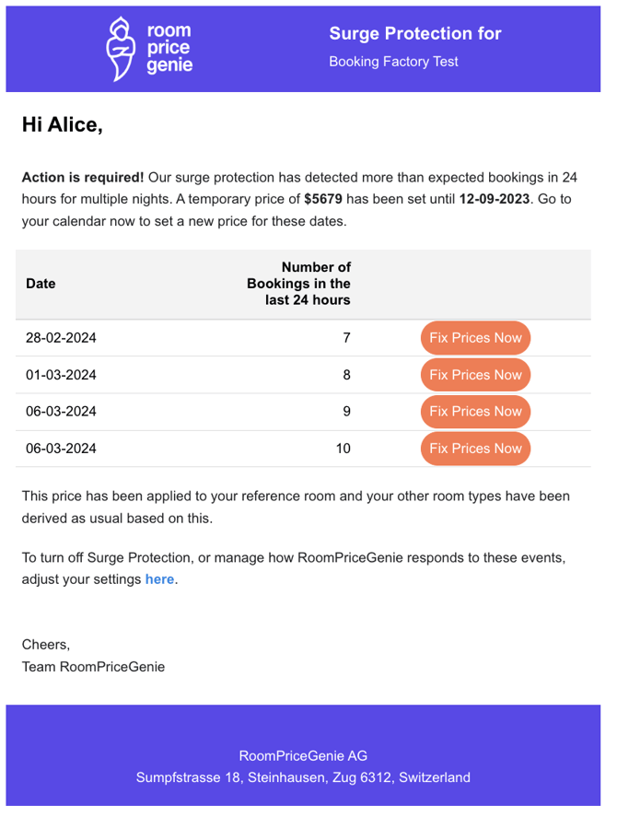The image size is (617, 817).
Task: Select the Date column header
Action: [x=41, y=284]
